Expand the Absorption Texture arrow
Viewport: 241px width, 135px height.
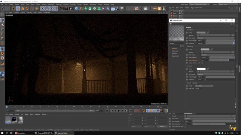coord(198,35)
